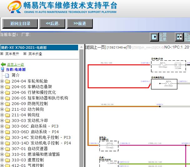Expand 204-05 车辆动态悬架 node

2,87
